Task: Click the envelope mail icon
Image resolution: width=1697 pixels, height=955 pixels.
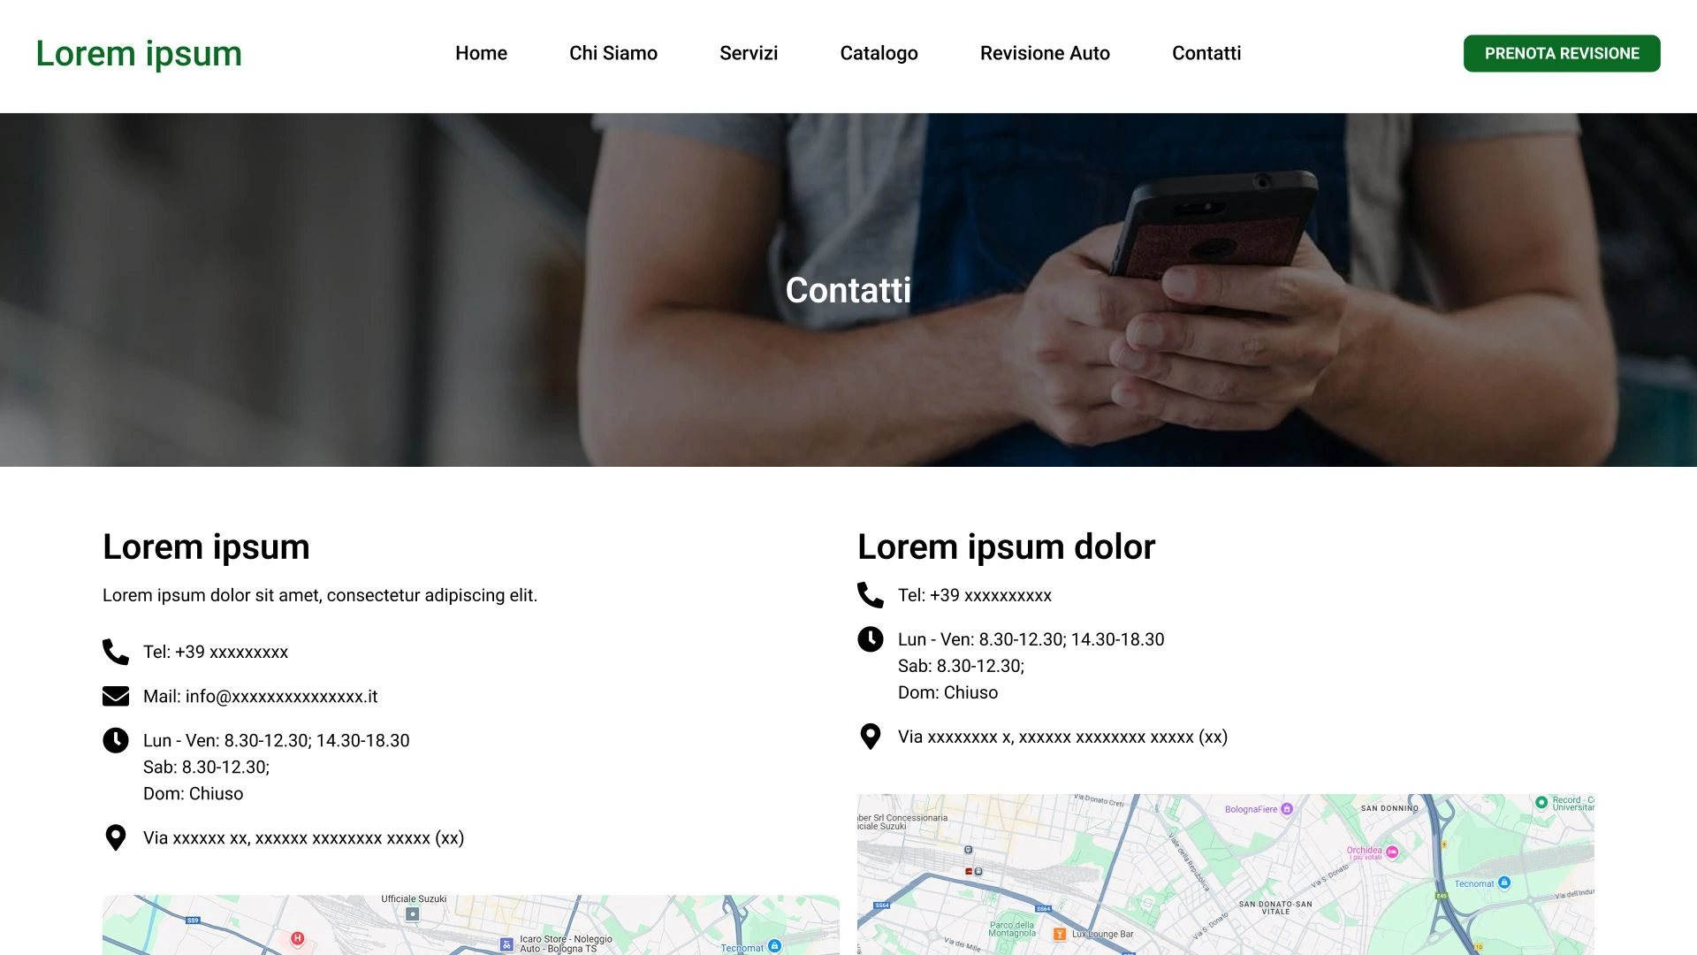Action: (116, 696)
